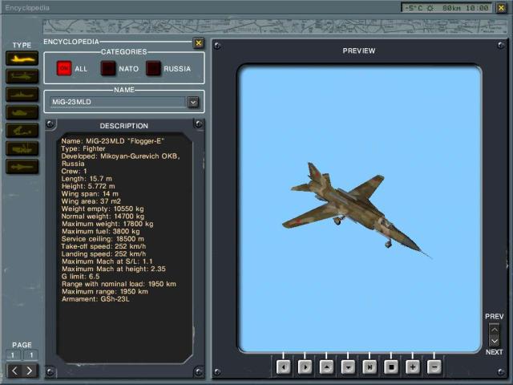Close the Encyclopedia window from the title bar
The image size is (513, 385).
pos(501,8)
